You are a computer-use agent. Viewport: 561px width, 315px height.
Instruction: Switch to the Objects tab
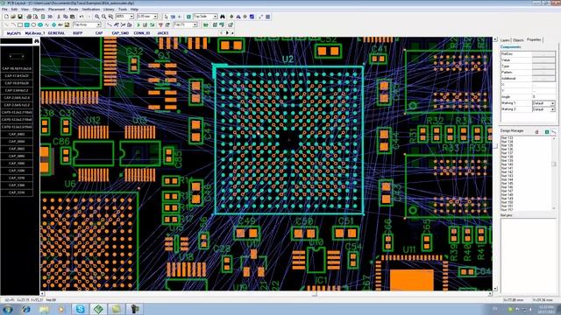point(518,40)
